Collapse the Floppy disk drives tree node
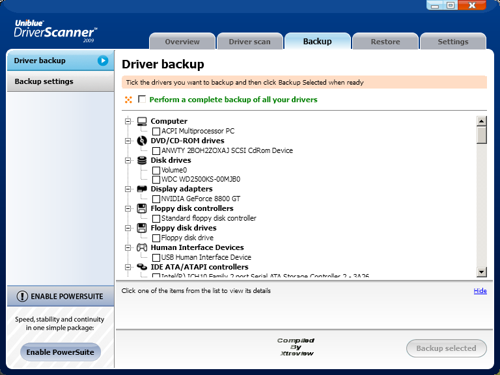Image resolution: width=500 pixels, height=375 pixels. pos(128,228)
